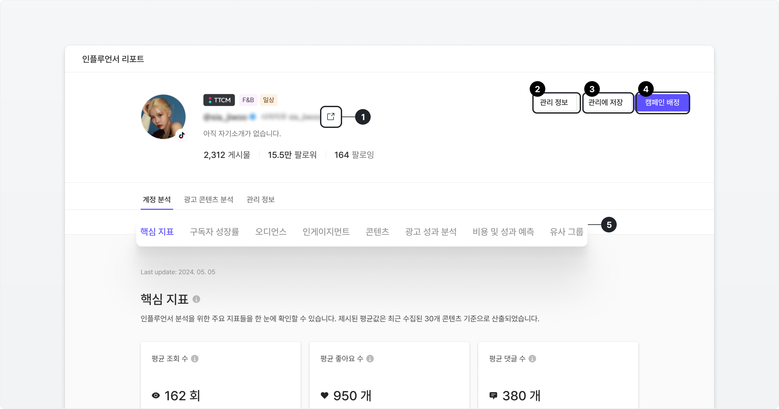779x409 pixels.
Task: Click the 캠페인 배정 button
Action: (x=662, y=103)
